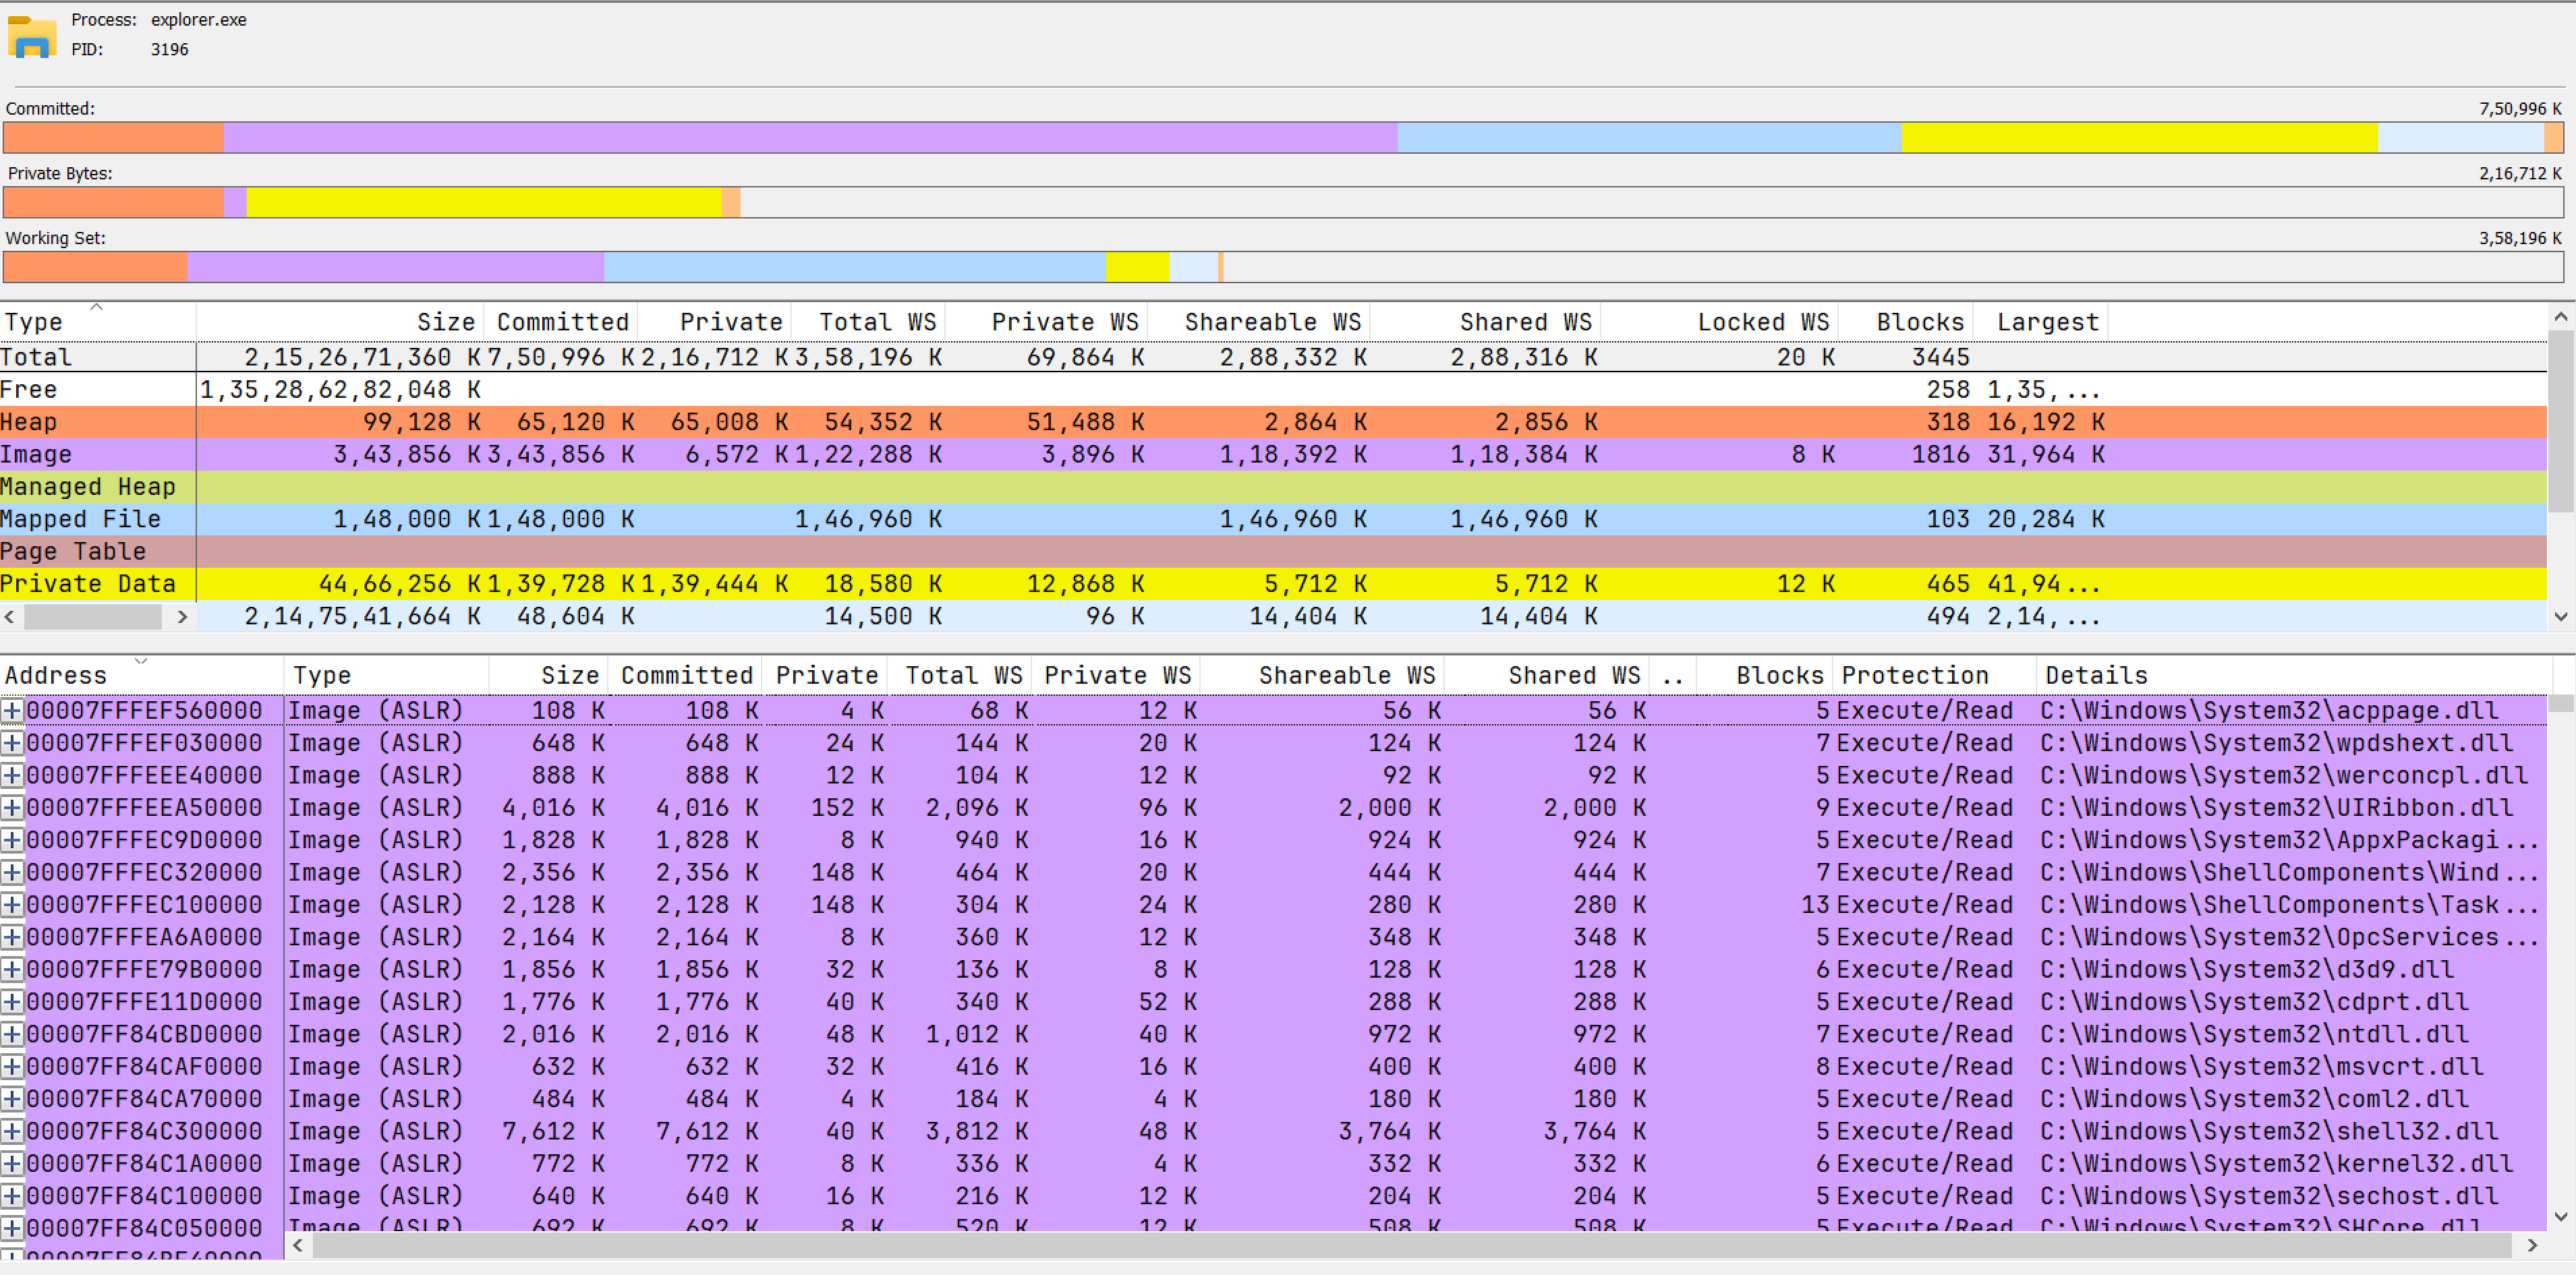2576x1275 pixels.
Task: Expand the acppage.dll address row
Action: (x=12, y=711)
